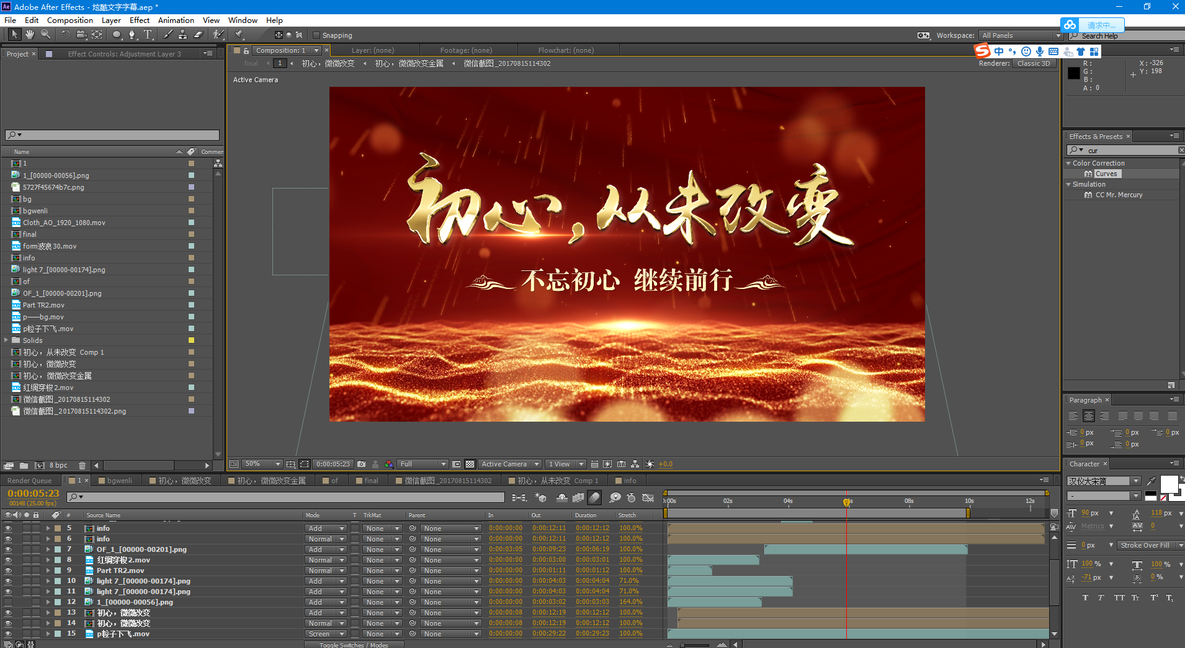The width and height of the screenshot is (1185, 648).
Task: Open the 1 View layout dropdown
Action: pos(566,464)
